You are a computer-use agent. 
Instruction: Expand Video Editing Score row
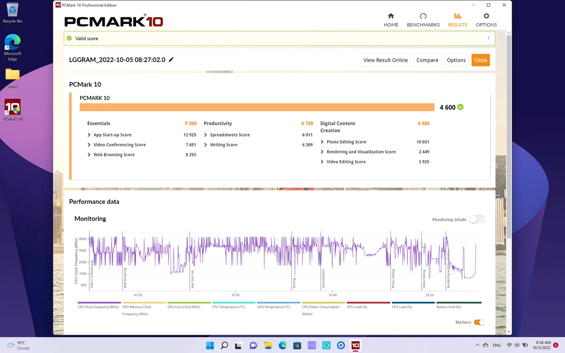click(375, 161)
